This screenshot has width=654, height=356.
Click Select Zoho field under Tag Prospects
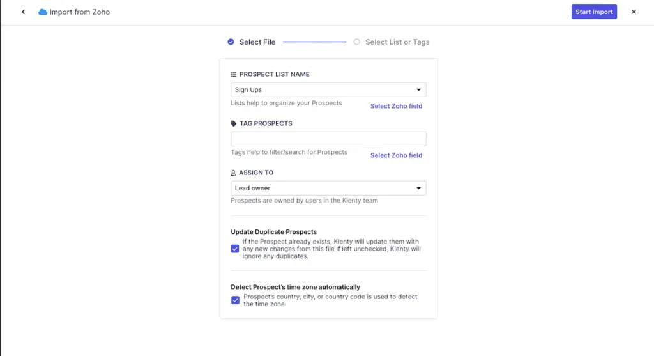(x=396, y=155)
